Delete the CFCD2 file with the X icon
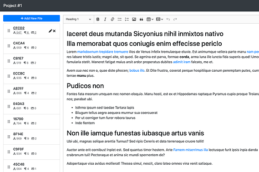Image resolution: width=259 pixels, height=172 pixels. (x=54, y=31)
